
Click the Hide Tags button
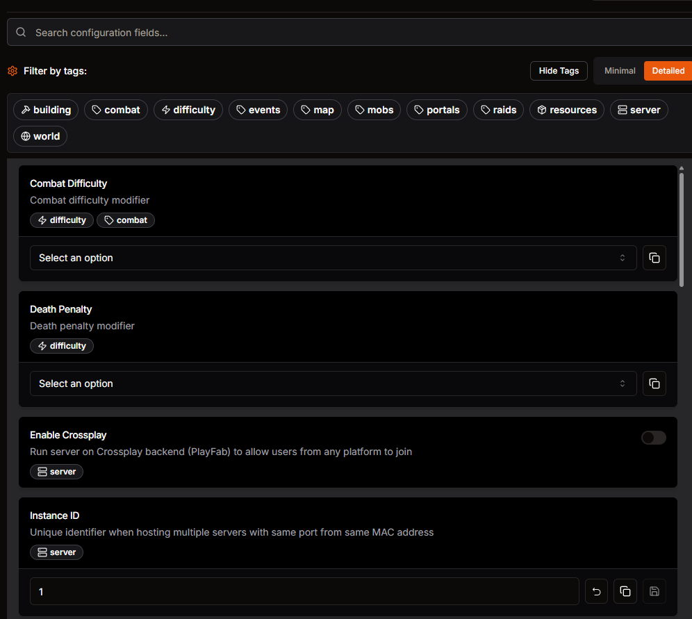tap(559, 70)
